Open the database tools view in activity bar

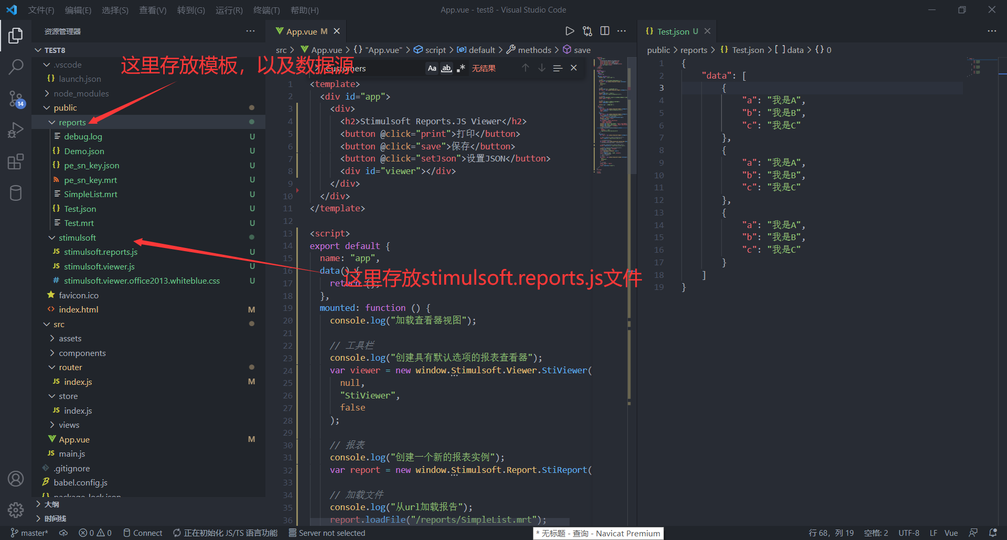pyautogui.click(x=16, y=193)
